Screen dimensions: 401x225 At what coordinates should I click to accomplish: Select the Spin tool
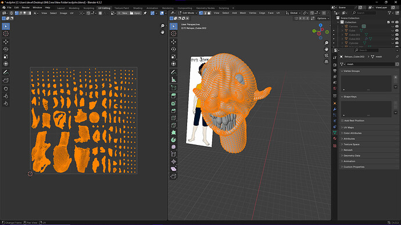(x=173, y=140)
